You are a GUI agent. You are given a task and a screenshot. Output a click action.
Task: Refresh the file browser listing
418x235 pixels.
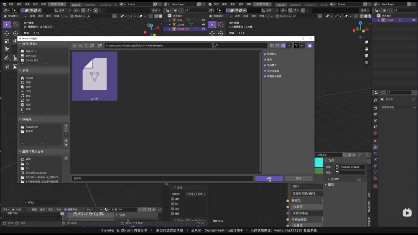(92, 46)
